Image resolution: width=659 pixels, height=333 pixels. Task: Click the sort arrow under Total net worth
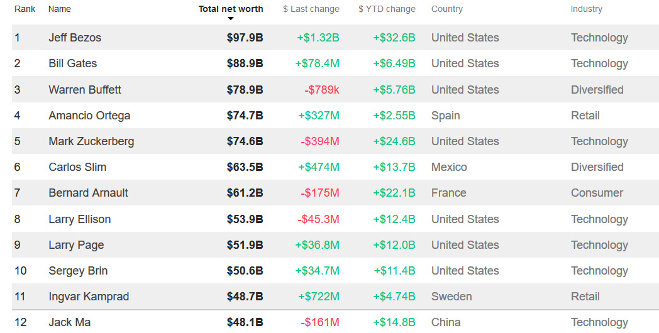(x=231, y=18)
